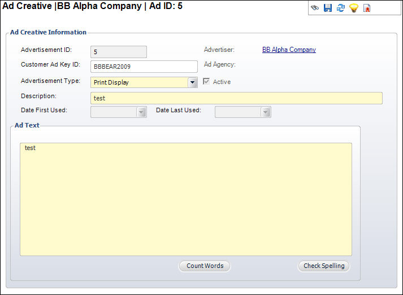The height and width of the screenshot is (295, 403).
Task: Open the document report icon with red seal
Action: point(367,8)
